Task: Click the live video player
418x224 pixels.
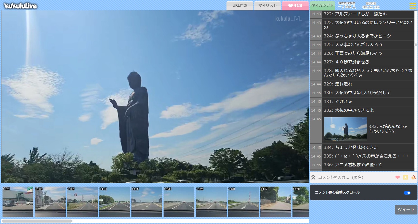Action: pyautogui.click(x=155, y=97)
